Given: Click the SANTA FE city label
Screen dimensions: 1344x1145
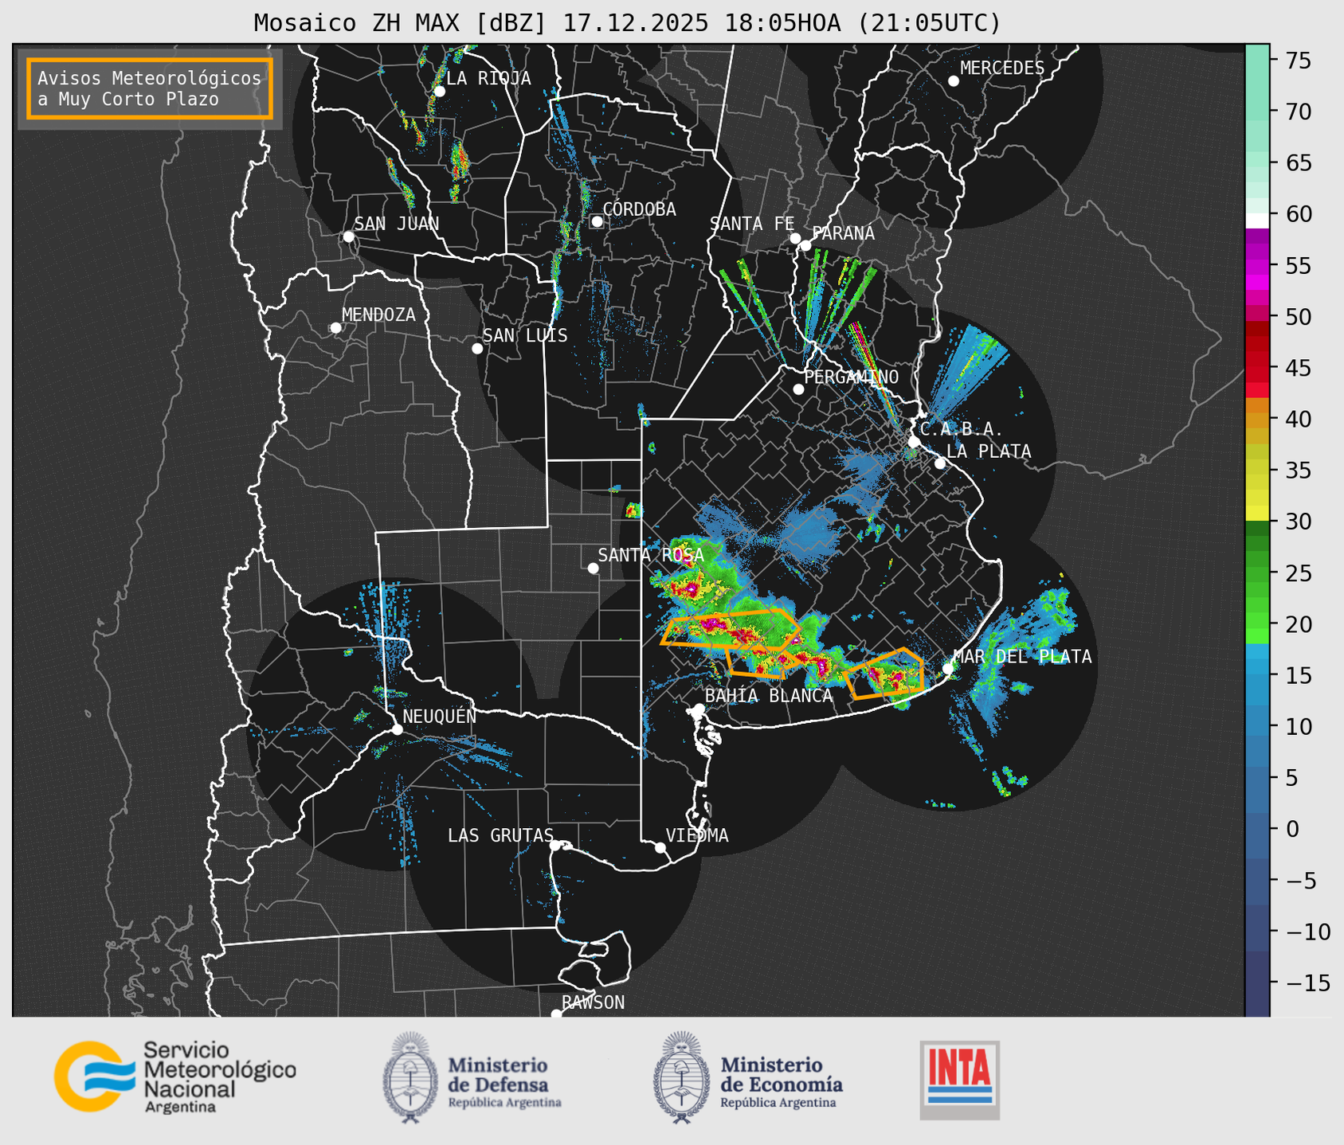Looking at the screenshot, I should (x=752, y=224).
